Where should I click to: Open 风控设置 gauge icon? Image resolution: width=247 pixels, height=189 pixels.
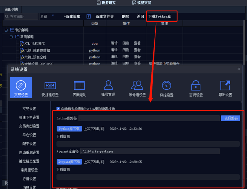click(166, 85)
